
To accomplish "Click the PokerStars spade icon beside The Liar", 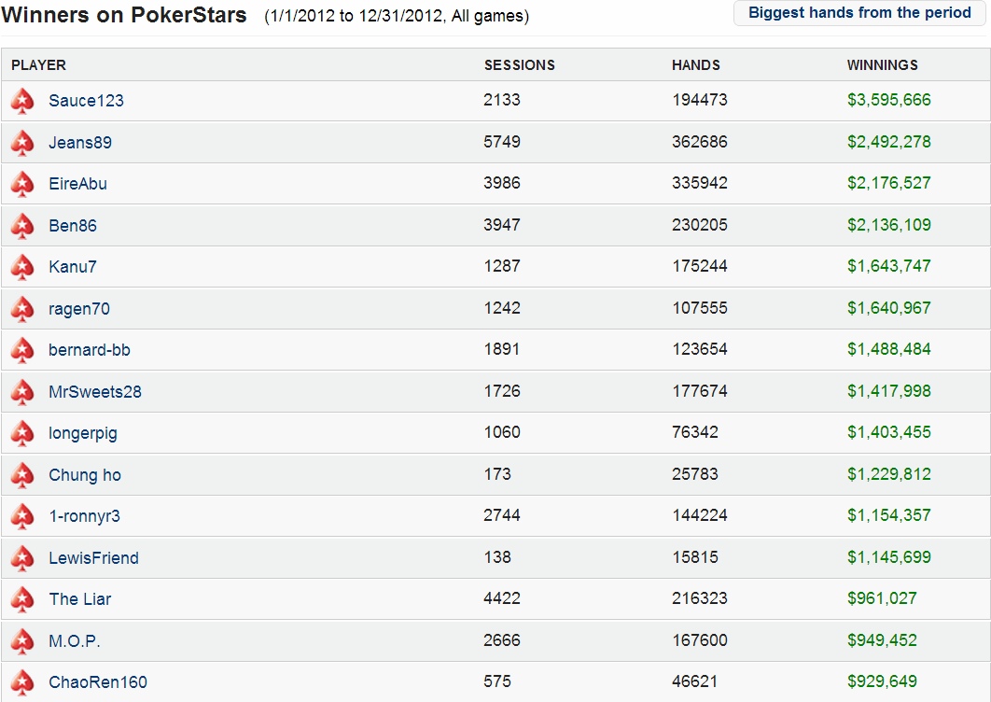I will (22, 599).
